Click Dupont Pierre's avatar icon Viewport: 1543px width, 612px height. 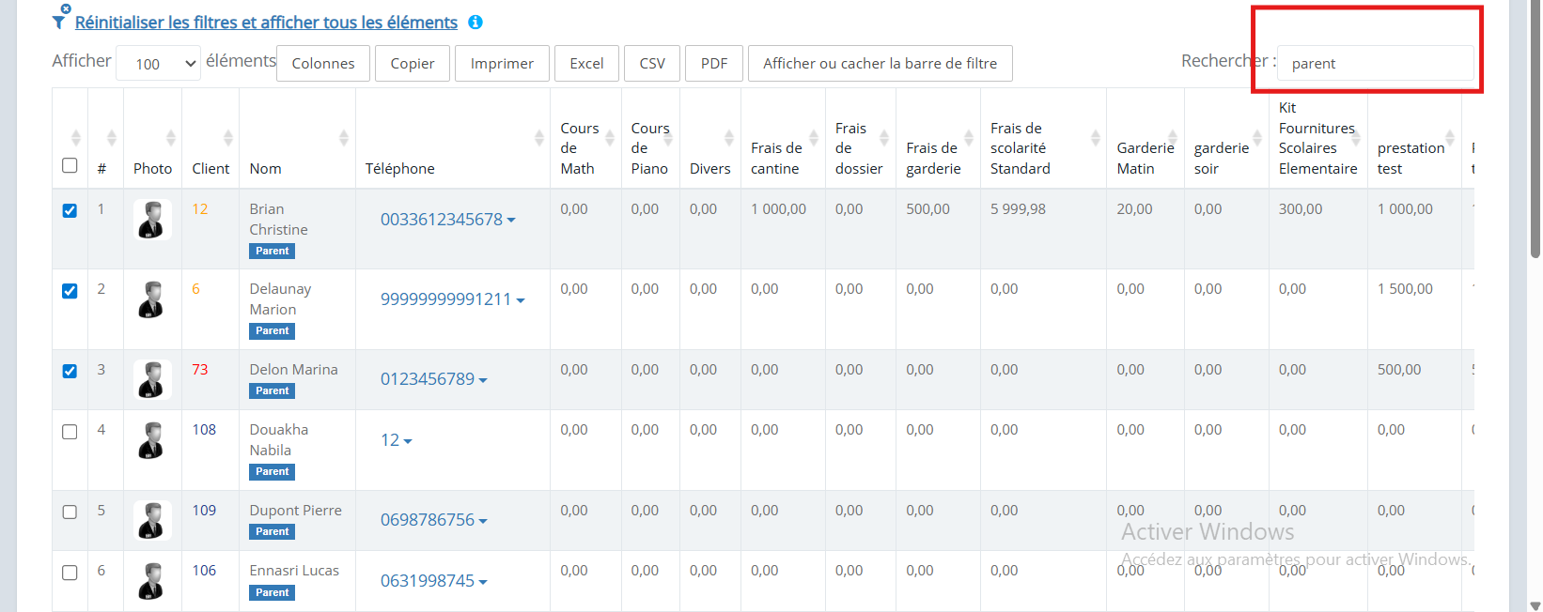(151, 520)
